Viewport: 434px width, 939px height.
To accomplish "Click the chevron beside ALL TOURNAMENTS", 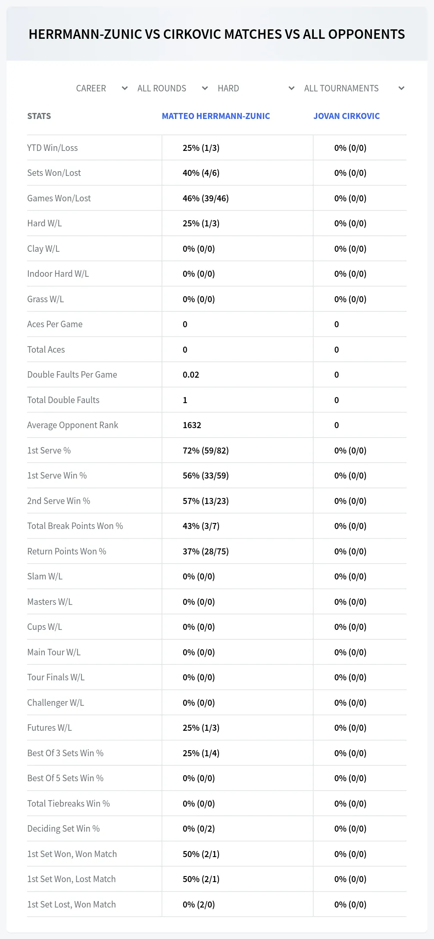I will coord(401,88).
